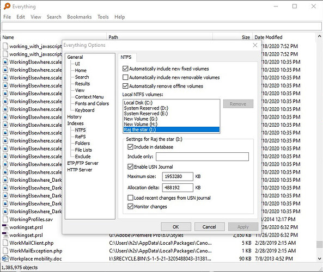Click the Everything magnifier app icon
Screen dimensions: 323x272
point(7,6)
